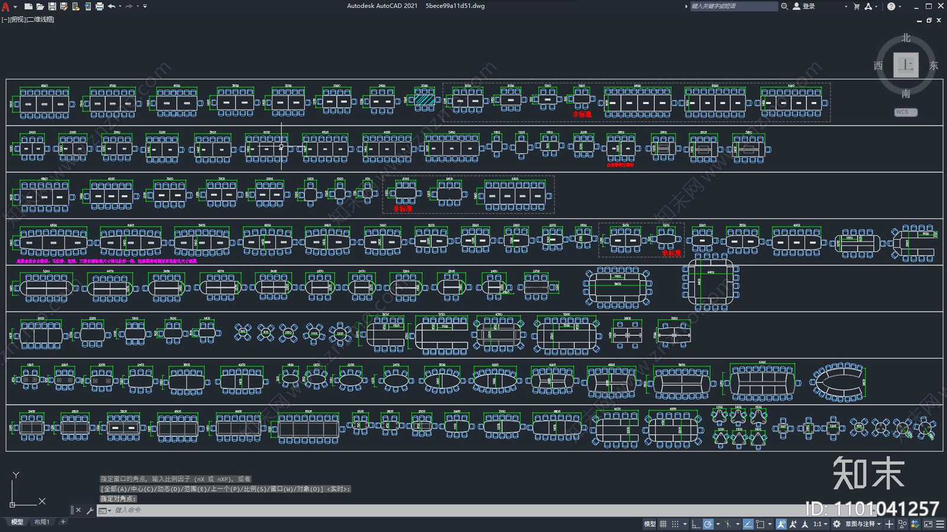Click the command line input field
Viewport: 947px width, 532px height.
pyautogui.click(x=414, y=510)
